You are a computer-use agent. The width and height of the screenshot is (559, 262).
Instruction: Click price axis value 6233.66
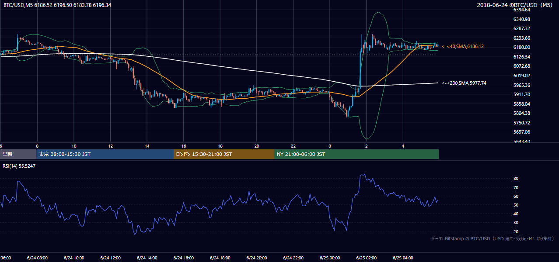pyautogui.click(x=522, y=38)
